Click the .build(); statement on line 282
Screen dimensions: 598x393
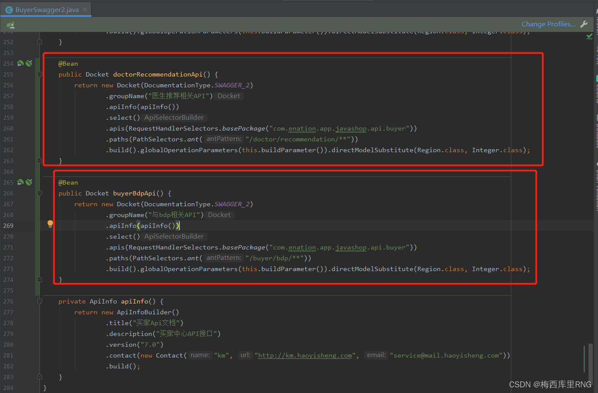(123, 366)
